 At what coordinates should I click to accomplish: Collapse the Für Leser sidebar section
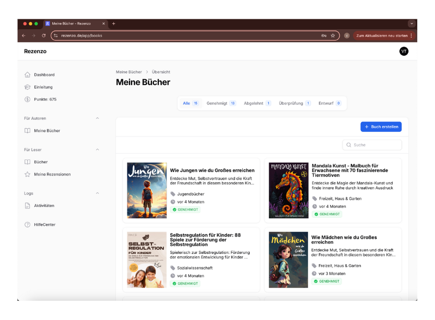pyautogui.click(x=97, y=150)
